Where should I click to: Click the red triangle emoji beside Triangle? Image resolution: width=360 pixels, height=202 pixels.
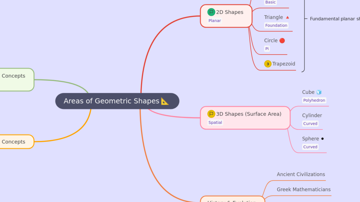[x=287, y=17]
